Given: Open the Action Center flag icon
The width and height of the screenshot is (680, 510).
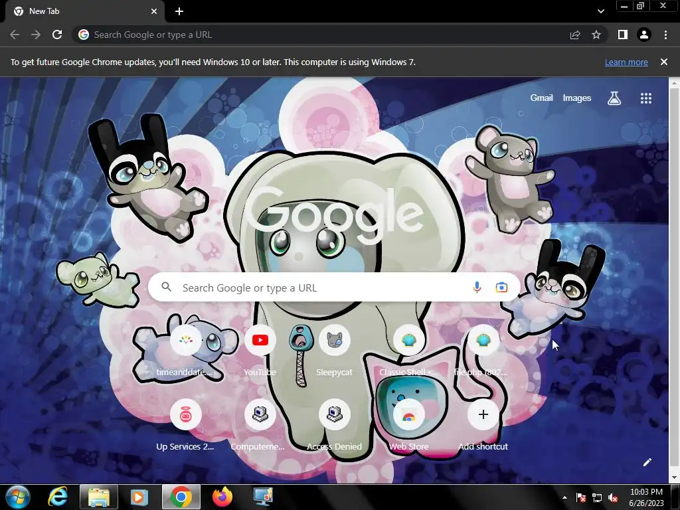Looking at the screenshot, I should click(581, 498).
